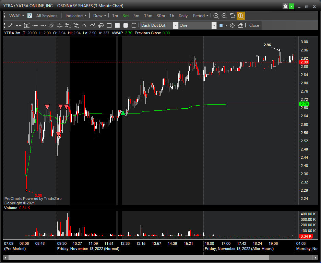This screenshot has width=321, height=263.
Task: Switch to the 5m timeframe
Action: coord(136,16)
